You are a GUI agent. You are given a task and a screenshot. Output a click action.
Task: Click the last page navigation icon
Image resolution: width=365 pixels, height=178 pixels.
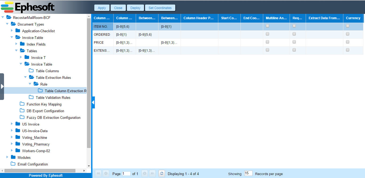[x=152, y=173]
